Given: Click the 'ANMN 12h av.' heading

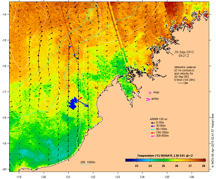Looking at the screenshot, I should tap(159, 119).
